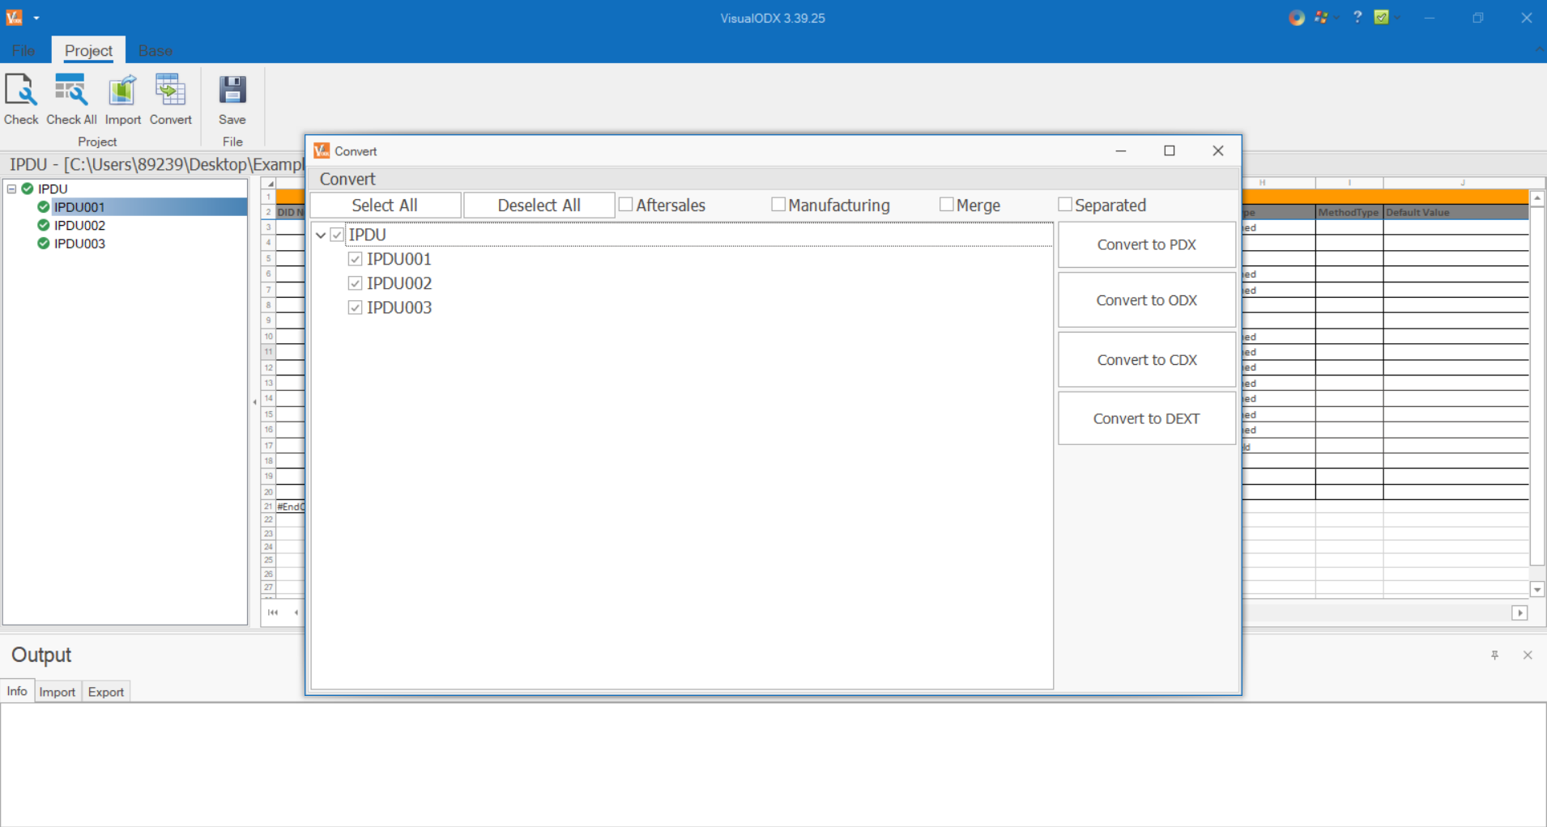Switch to Info tab in Output panel

tap(17, 691)
